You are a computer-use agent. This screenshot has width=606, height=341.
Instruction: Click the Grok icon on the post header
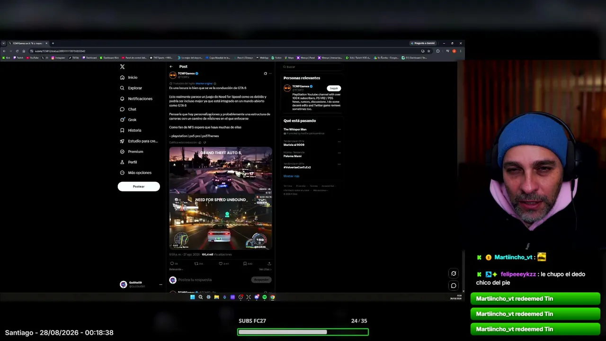point(265,73)
